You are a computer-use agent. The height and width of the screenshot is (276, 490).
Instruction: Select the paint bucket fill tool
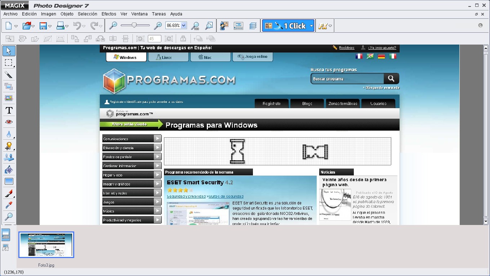[x=9, y=170]
